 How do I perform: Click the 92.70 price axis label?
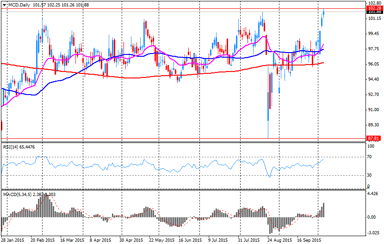(374, 95)
